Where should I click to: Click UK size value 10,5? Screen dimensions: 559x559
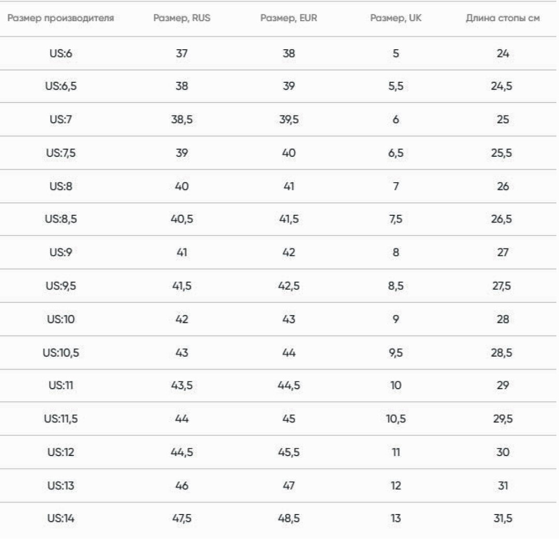396,419
